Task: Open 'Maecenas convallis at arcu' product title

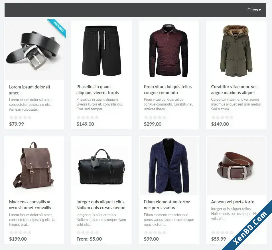Action: 31,205
